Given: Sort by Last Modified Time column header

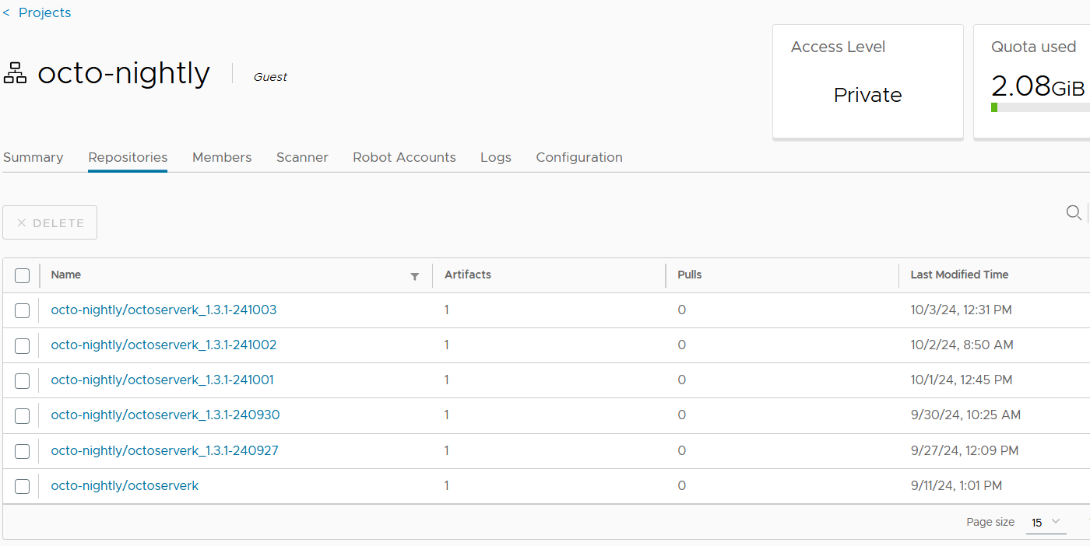Looking at the screenshot, I should click(959, 275).
